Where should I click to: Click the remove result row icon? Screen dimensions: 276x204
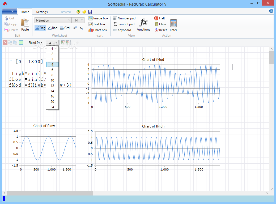click(67, 42)
